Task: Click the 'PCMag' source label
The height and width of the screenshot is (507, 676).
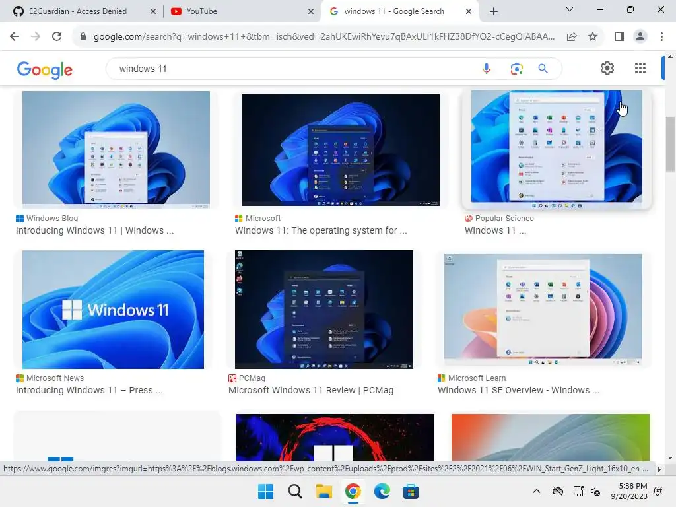Action: pyautogui.click(x=252, y=378)
